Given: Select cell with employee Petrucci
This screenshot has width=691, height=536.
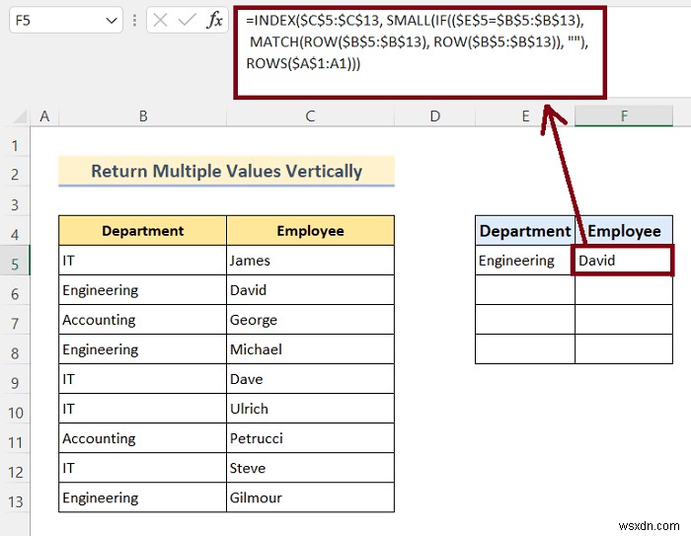Looking at the screenshot, I should pos(310,438).
